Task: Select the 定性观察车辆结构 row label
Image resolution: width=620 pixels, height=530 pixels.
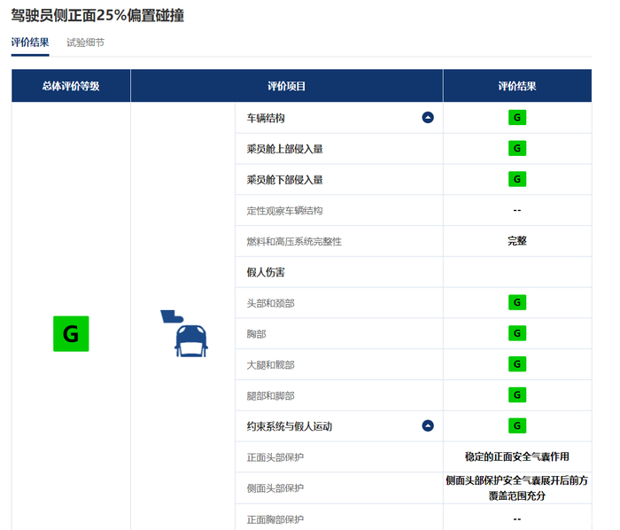Action: pyautogui.click(x=284, y=210)
